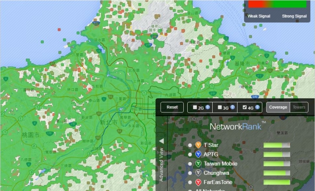Click the APTG network label
The image size is (315, 191).
(211, 154)
